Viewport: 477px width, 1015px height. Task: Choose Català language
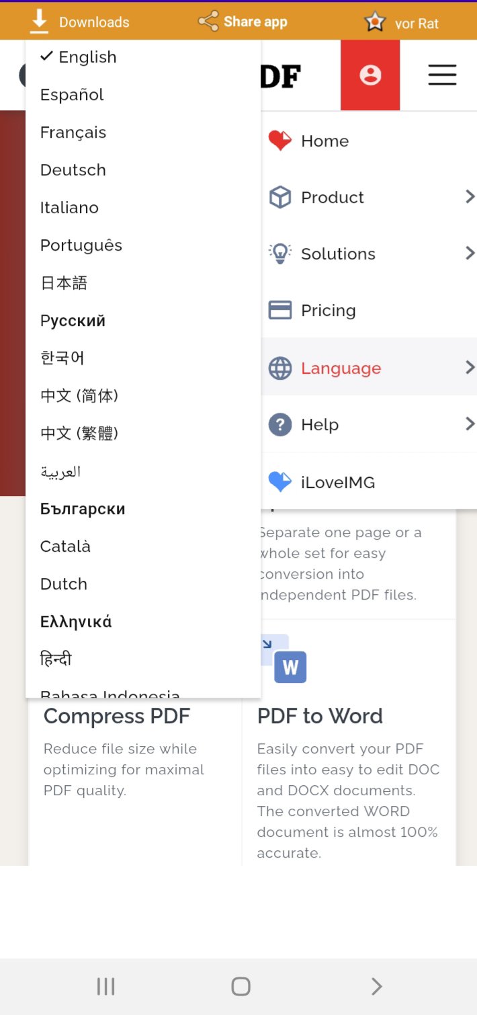[143, 546]
